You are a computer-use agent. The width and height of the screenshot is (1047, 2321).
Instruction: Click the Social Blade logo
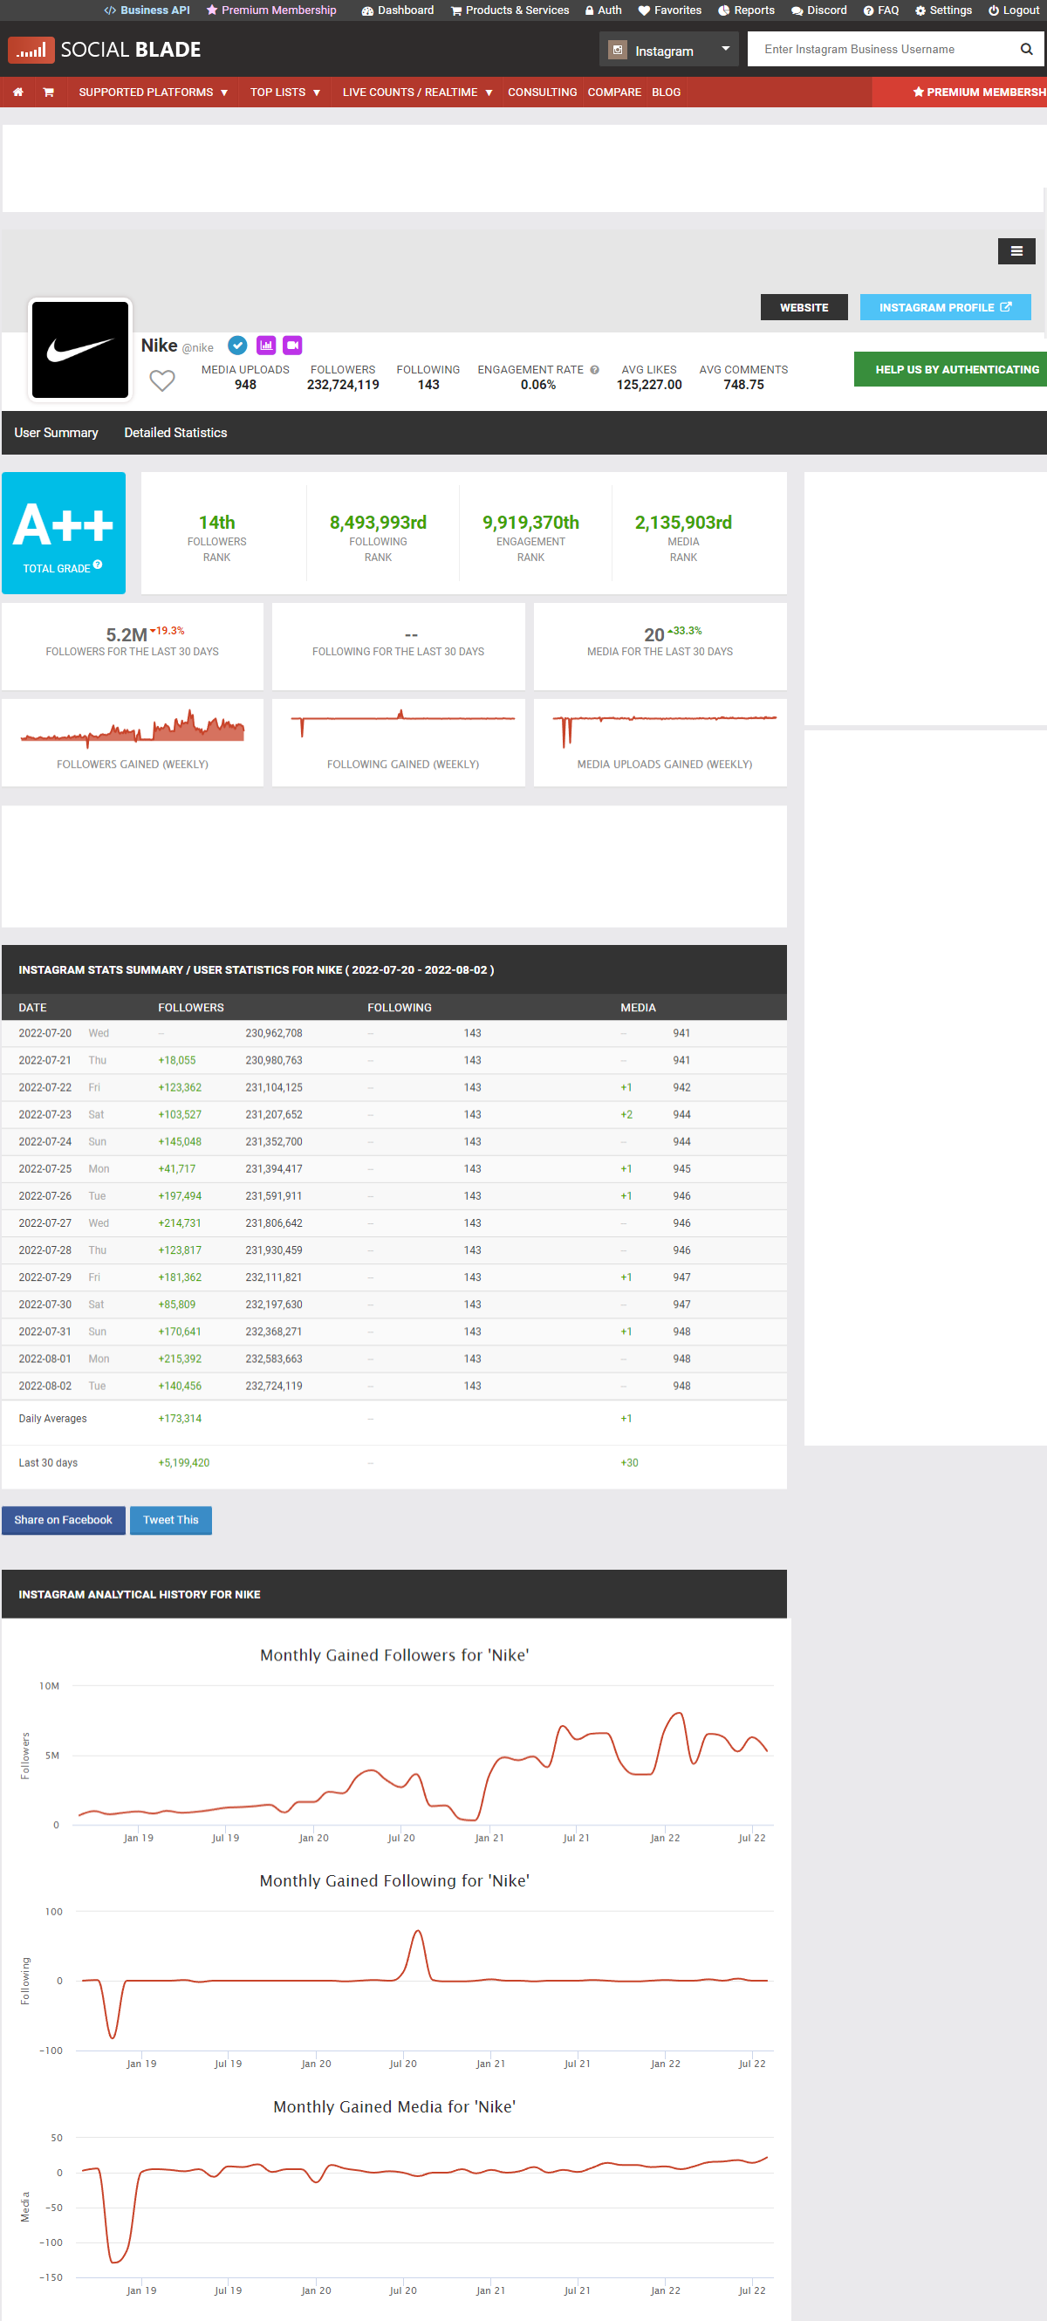pos(105,50)
